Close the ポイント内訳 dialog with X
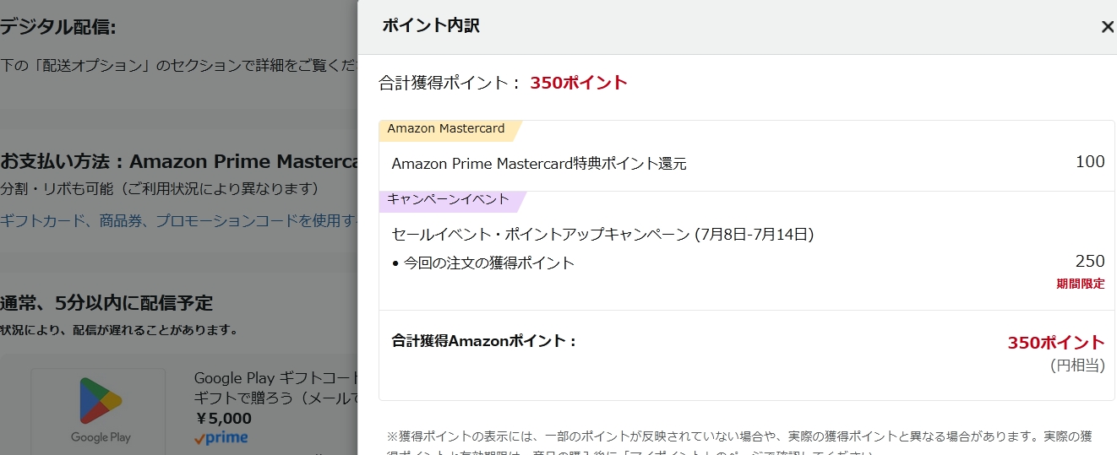This screenshot has width=1117, height=455. tap(1107, 27)
